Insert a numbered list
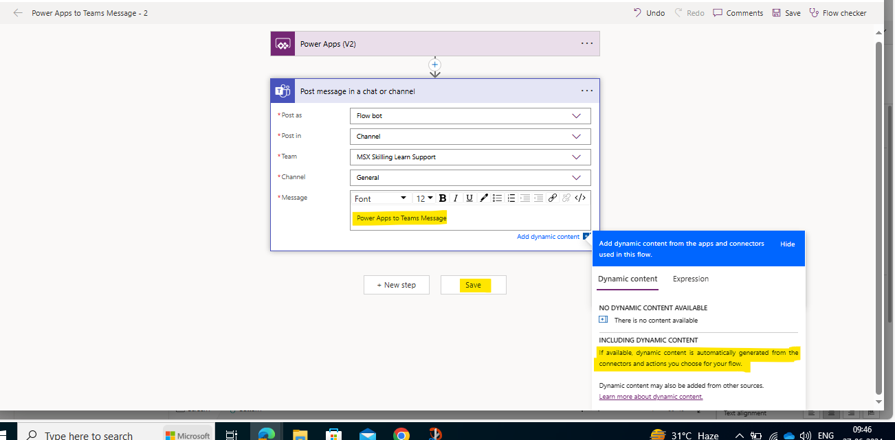This screenshot has width=895, height=440. pyautogui.click(x=511, y=198)
